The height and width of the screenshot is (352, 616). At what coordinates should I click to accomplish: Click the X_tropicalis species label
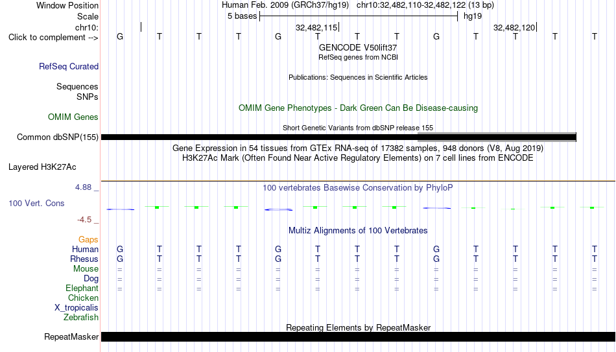tap(77, 308)
